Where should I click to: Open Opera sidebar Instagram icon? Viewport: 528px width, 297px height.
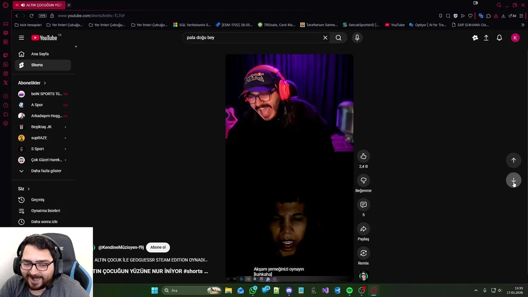(5, 73)
